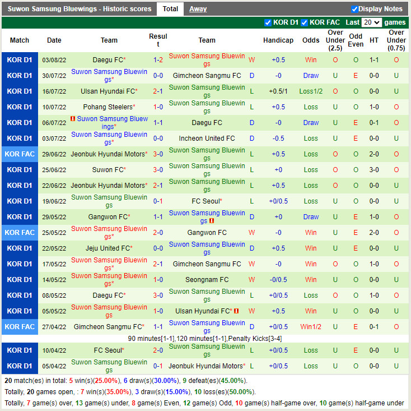This screenshot has height=411, width=411.
Task: Open the Away tab
Action: tap(198, 9)
